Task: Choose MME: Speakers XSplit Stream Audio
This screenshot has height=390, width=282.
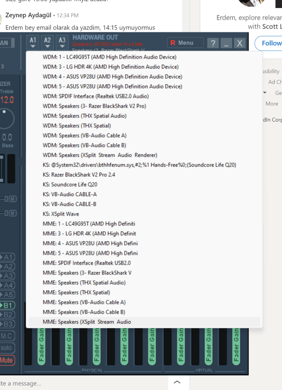Action: point(144,322)
